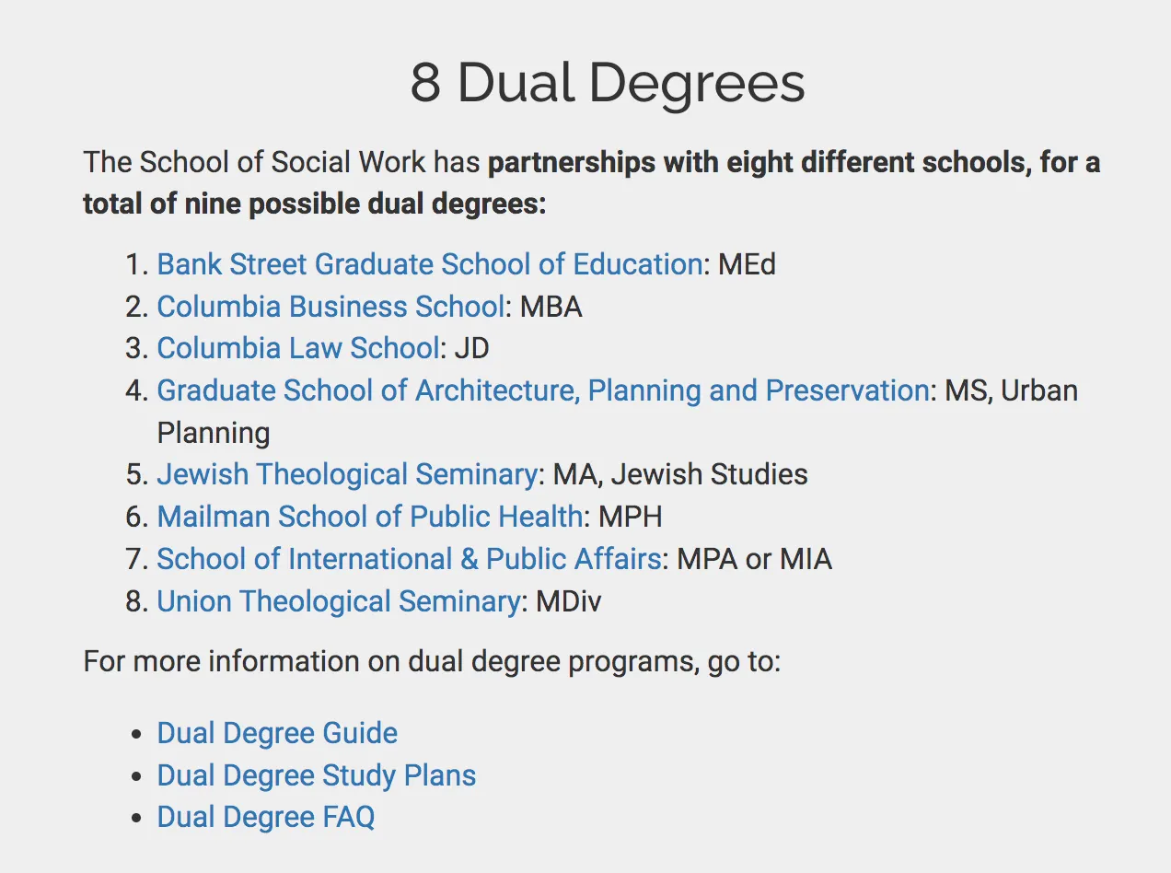Open the Columbia Business School link
1171x873 pixels.
click(330, 307)
